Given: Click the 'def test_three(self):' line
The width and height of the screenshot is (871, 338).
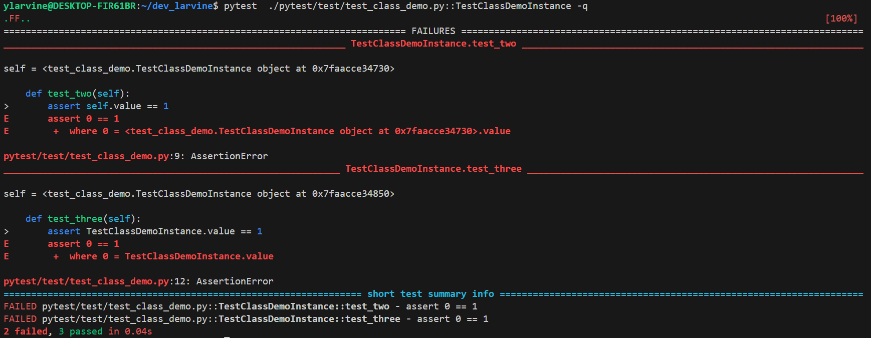Looking at the screenshot, I should point(83,219).
